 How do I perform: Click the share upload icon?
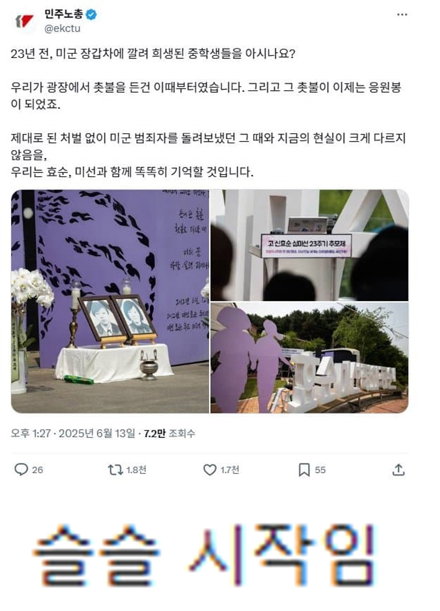pyautogui.click(x=398, y=470)
